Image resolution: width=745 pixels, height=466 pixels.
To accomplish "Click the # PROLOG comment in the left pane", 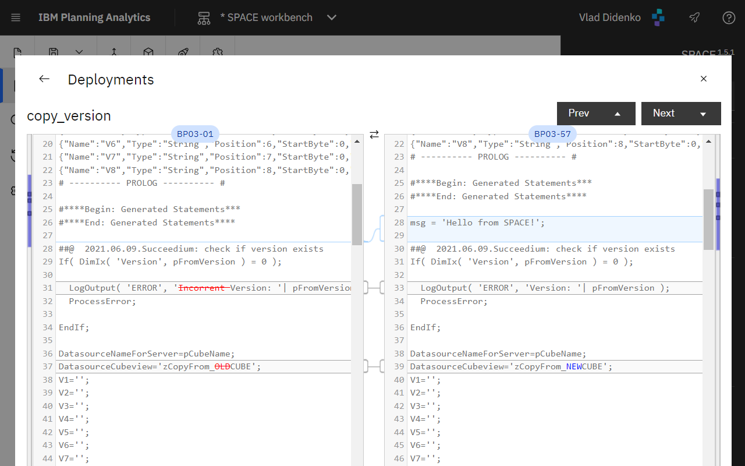I will point(141,183).
